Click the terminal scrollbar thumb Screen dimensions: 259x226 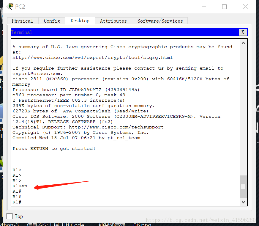(x=243, y=187)
